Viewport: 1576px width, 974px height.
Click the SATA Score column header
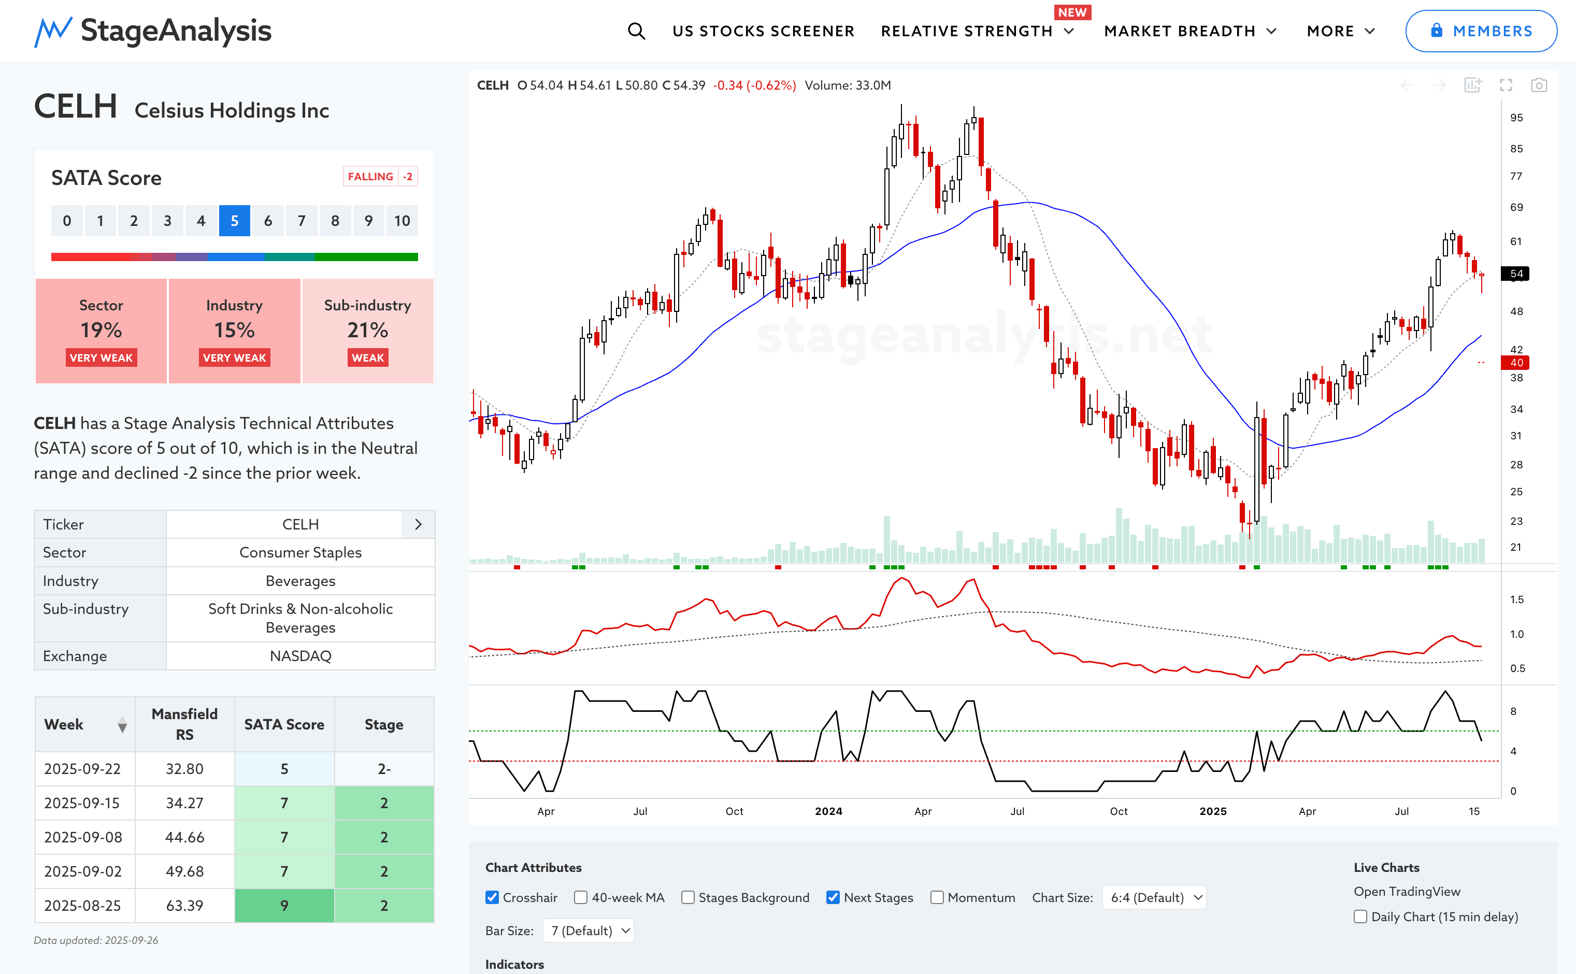[x=284, y=724]
